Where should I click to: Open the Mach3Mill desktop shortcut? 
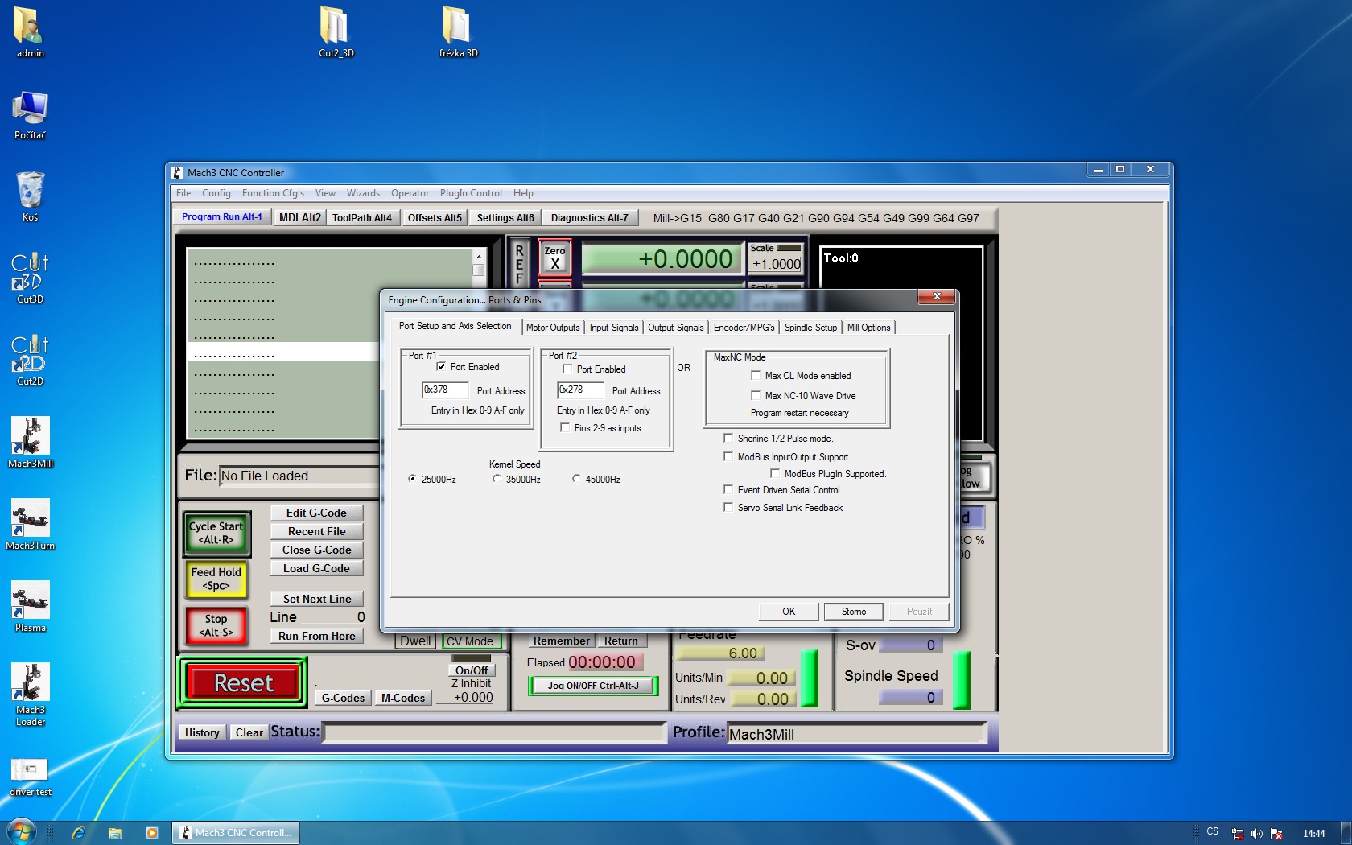coord(31,437)
